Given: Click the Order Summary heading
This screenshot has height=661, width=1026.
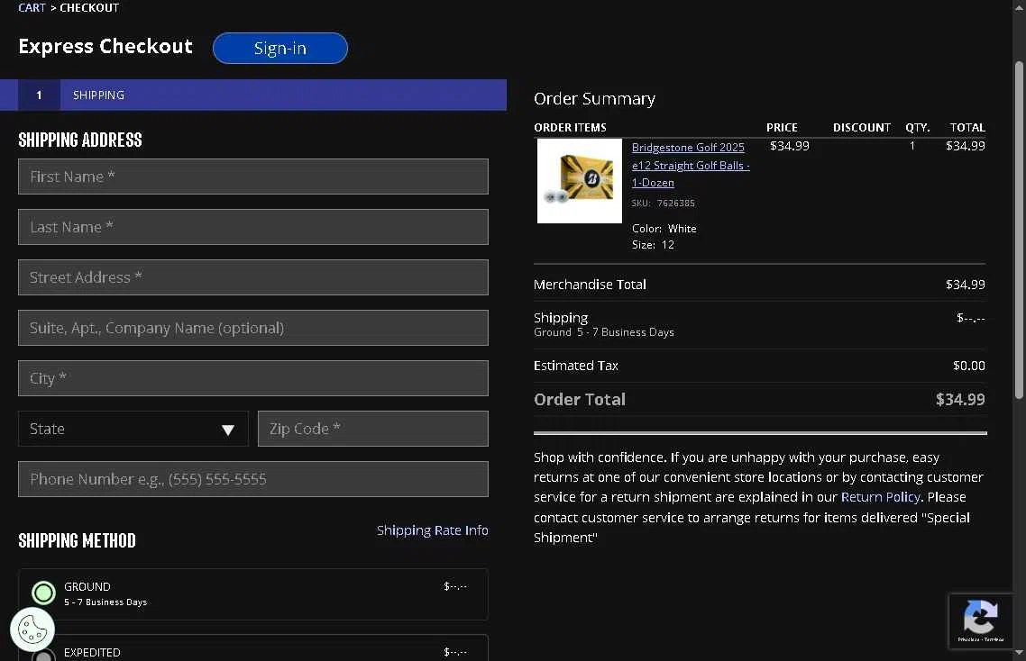Looking at the screenshot, I should click(x=594, y=99).
